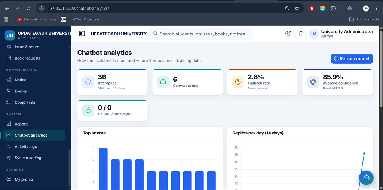
Task: Select Chatbot analytics sidebar item
Action: [x=34, y=135]
